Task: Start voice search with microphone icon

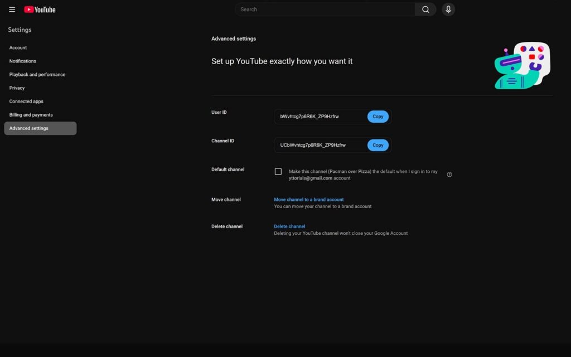Action: [x=448, y=9]
